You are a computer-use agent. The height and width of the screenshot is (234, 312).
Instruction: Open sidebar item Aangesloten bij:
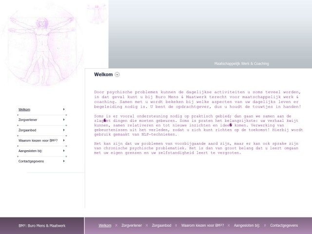tap(31, 151)
